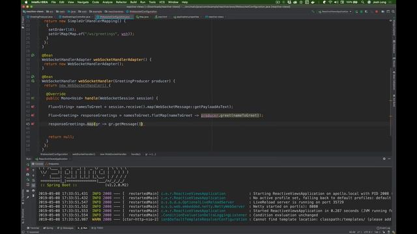Open the File menu
417x234 pixels.
[53, 2]
